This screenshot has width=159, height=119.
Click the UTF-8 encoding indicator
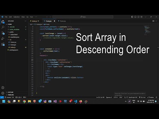[116, 97]
